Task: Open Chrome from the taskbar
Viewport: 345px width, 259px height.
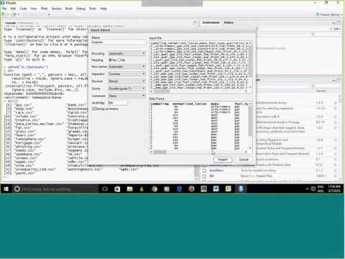Action: pyautogui.click(x=155, y=189)
